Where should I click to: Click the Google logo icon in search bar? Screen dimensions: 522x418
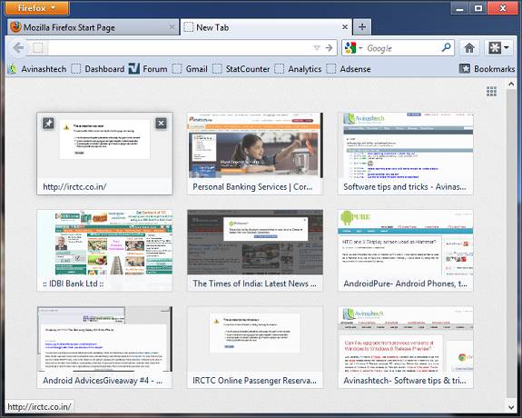350,48
